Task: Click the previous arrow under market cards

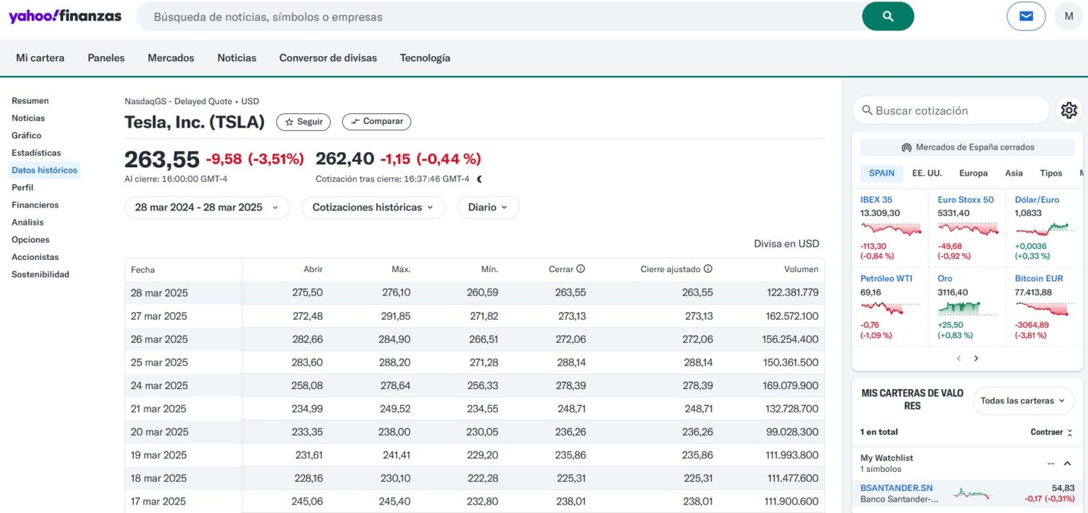Action: (959, 359)
